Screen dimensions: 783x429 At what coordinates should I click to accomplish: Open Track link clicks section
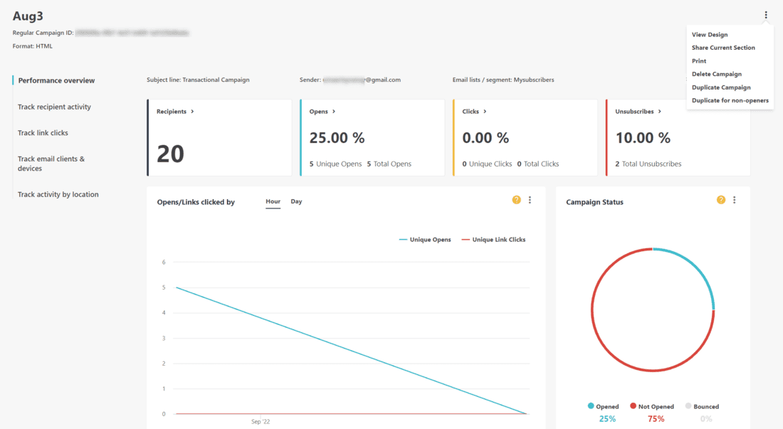(43, 133)
